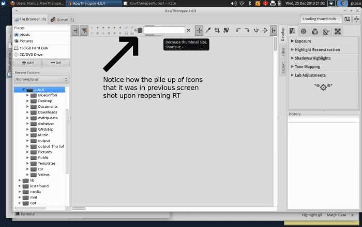
Task: Click the trash filter icon beside Find field
Action: pyautogui.click(x=140, y=30)
